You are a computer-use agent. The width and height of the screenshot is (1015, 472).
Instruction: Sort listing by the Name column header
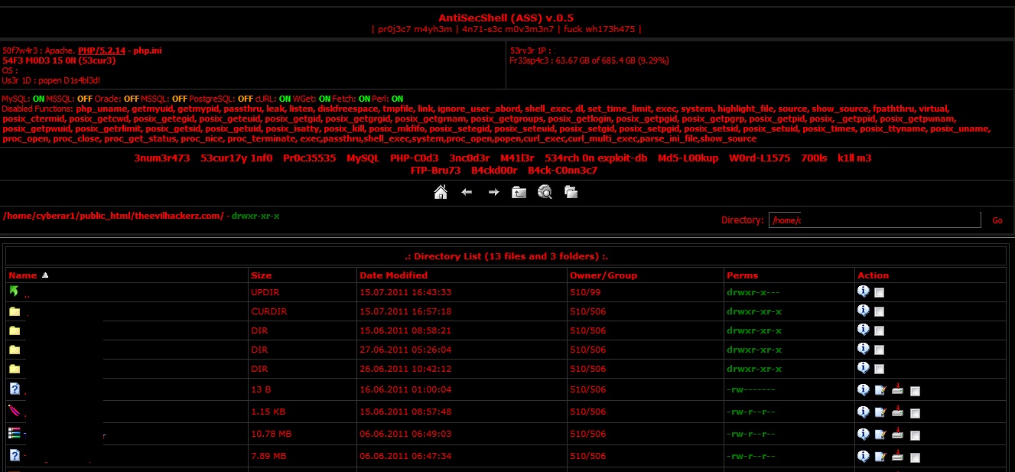[22, 275]
